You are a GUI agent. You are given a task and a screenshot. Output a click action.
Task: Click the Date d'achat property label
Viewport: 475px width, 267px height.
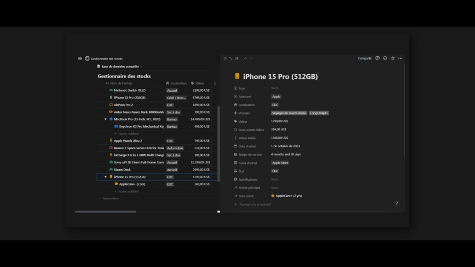[247, 146]
